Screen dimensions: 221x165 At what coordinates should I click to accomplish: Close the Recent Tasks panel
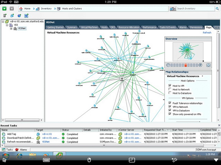[x=219, y=125]
